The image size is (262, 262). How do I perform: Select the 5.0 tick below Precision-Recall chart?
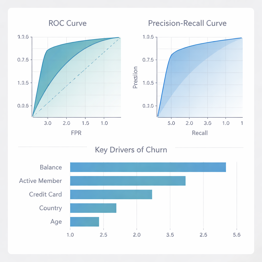coord(171,123)
